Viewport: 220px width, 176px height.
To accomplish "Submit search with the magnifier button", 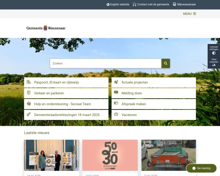I will pyautogui.click(x=166, y=63).
